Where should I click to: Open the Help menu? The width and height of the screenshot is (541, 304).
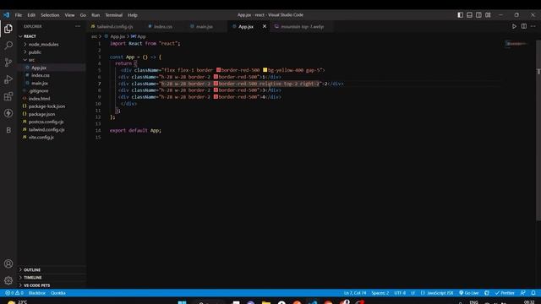coord(133,15)
